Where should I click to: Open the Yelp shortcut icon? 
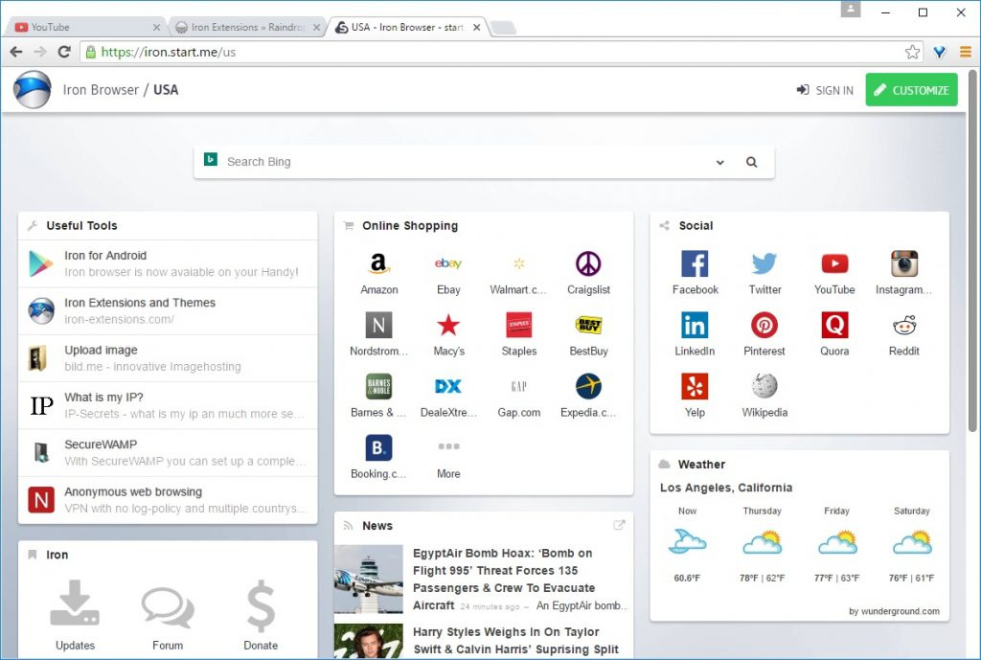[x=695, y=387]
